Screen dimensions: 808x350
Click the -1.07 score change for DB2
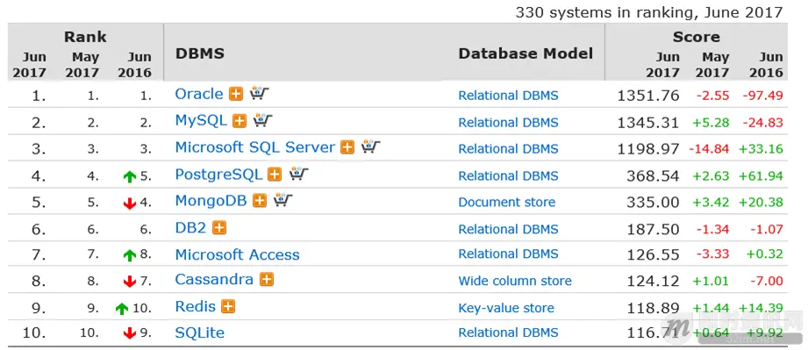[766, 229]
